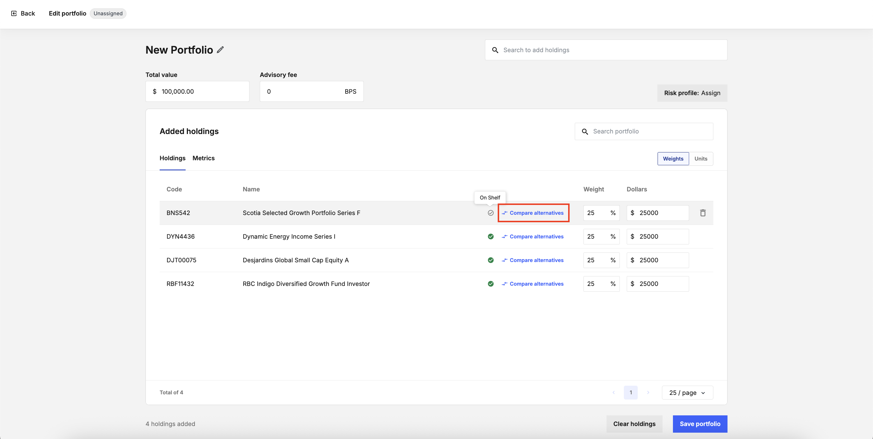Click the magnifier icon in Search portfolio
873x439 pixels.
tap(585, 132)
